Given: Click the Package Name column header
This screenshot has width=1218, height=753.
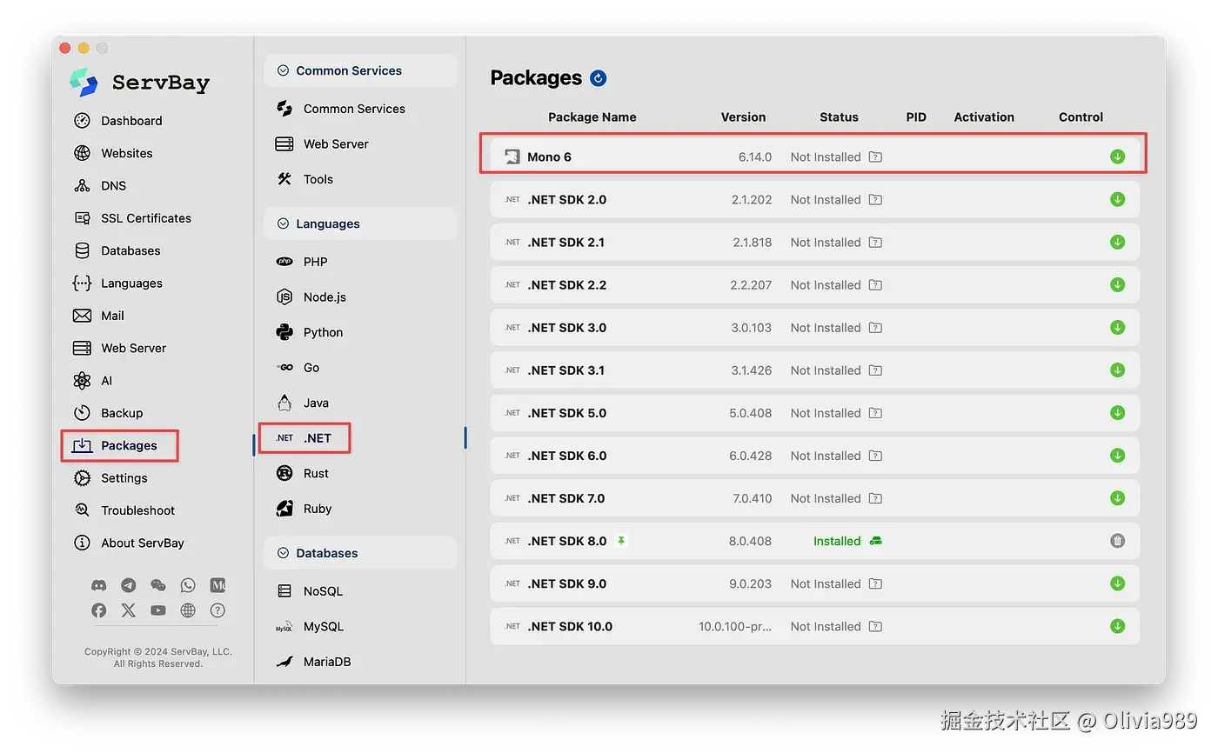Looking at the screenshot, I should click(592, 117).
